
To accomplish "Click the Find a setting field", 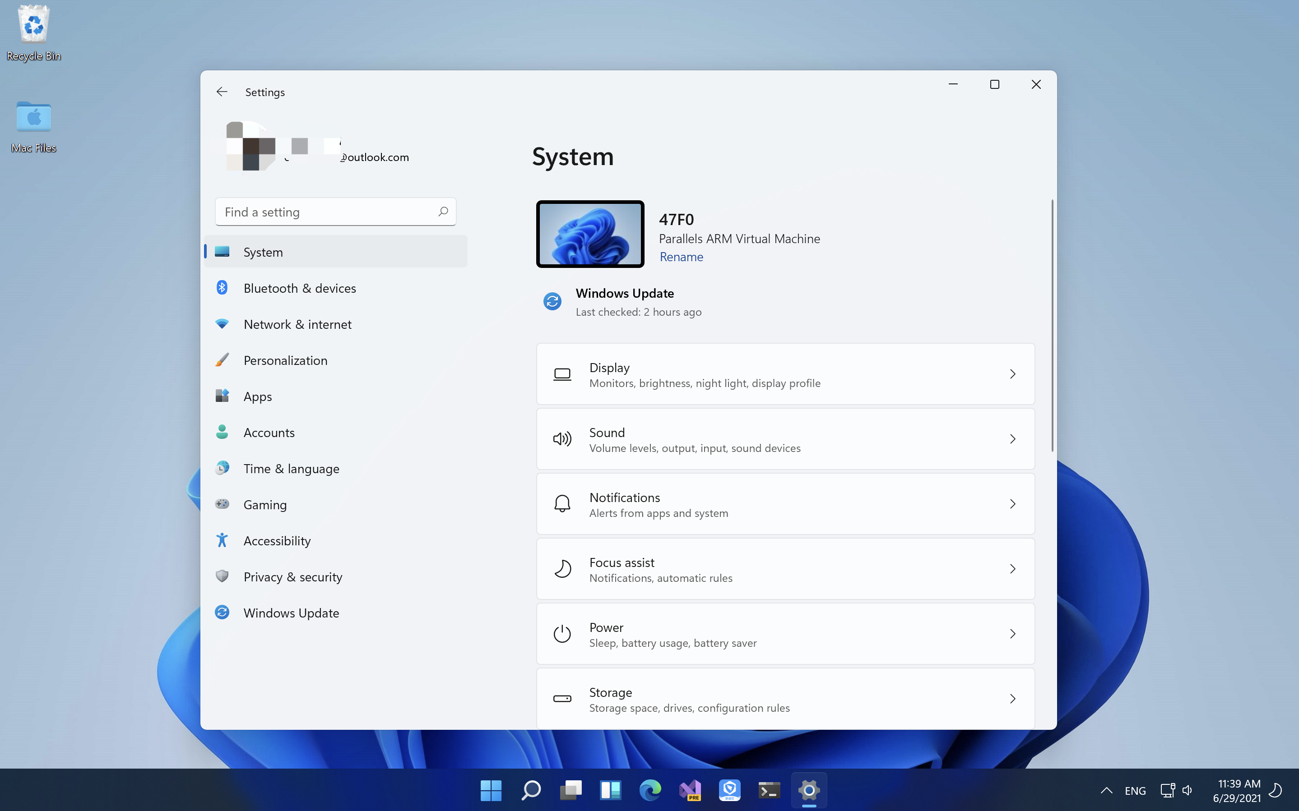I will [x=335, y=212].
